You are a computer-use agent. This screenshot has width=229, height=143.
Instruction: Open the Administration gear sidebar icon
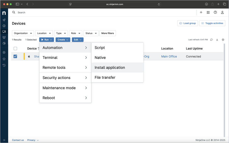pos(4,53)
